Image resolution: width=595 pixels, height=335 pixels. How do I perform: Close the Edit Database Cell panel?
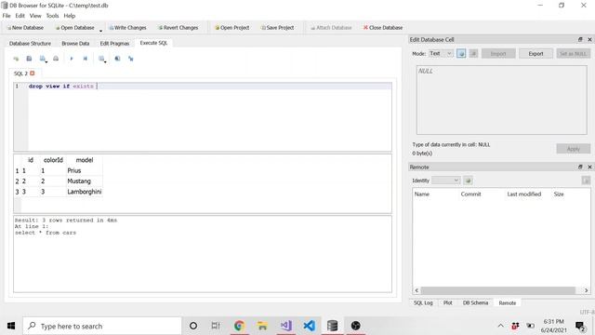pos(589,39)
